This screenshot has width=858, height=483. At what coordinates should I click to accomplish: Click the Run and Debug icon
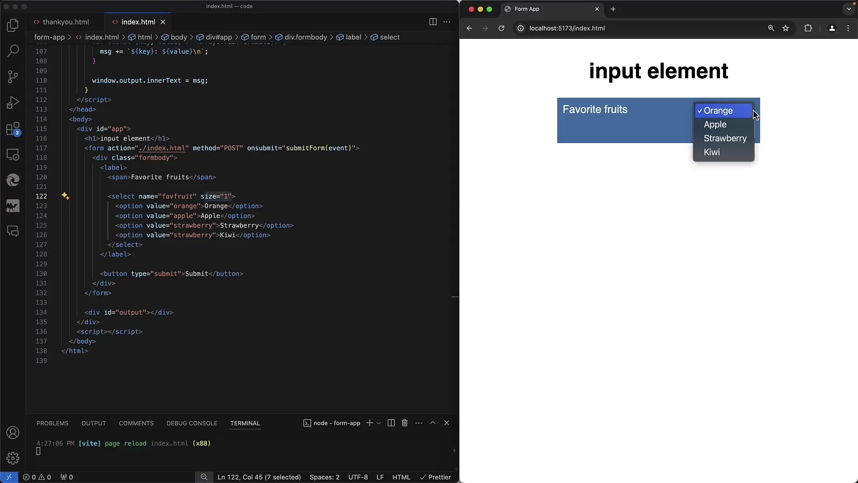13,102
